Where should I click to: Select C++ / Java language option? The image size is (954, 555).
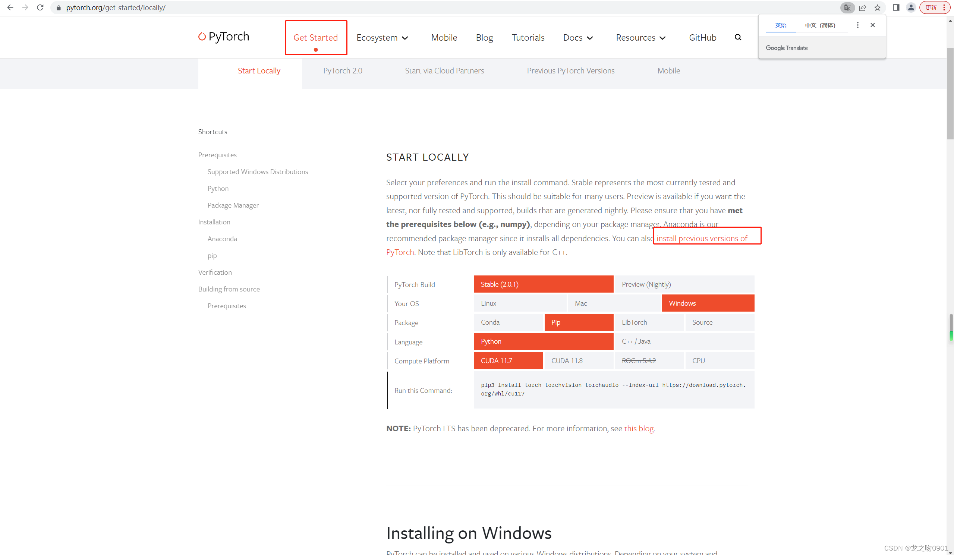tap(684, 341)
